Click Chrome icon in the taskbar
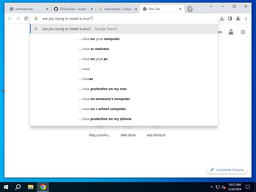This screenshot has width=256, height=192. tap(43, 187)
